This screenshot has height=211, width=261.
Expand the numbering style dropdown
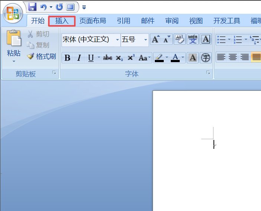coord(246,40)
